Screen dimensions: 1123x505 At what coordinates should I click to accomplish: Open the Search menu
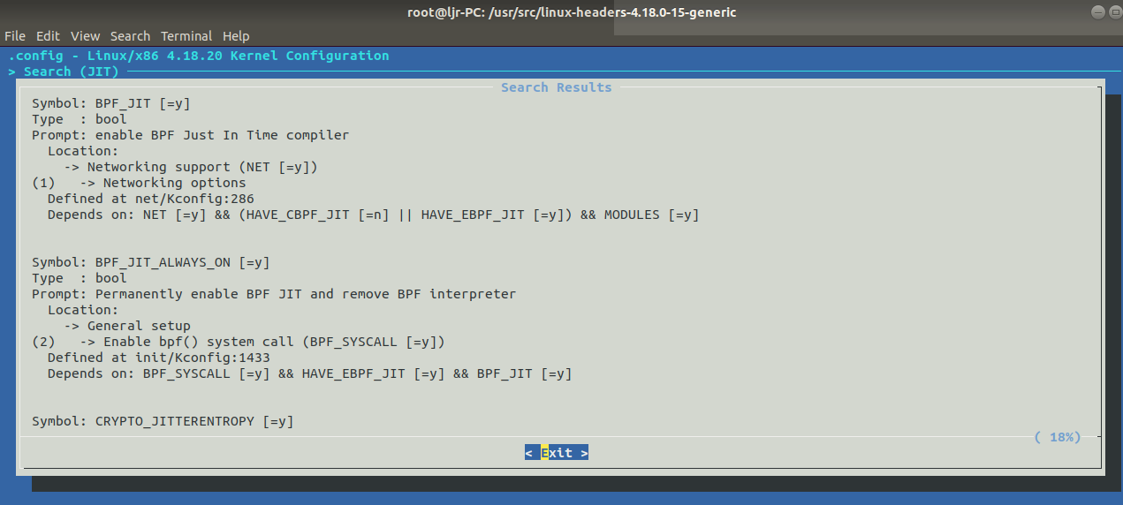(130, 36)
